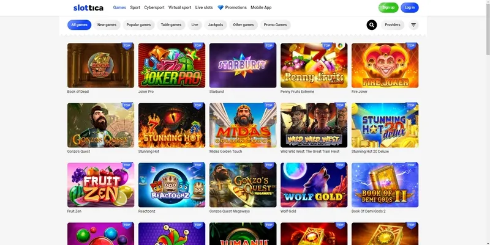The height and width of the screenshot is (245, 490).
Task: Select the All games filter
Action: click(x=79, y=25)
